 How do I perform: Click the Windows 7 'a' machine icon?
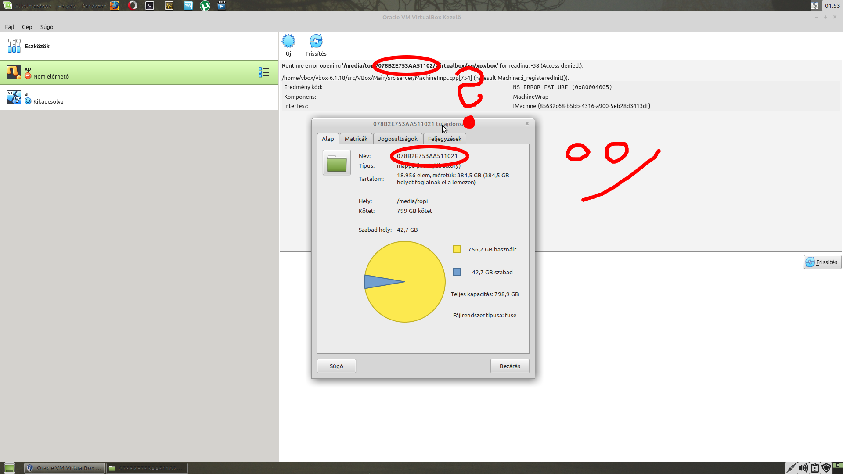tap(14, 97)
